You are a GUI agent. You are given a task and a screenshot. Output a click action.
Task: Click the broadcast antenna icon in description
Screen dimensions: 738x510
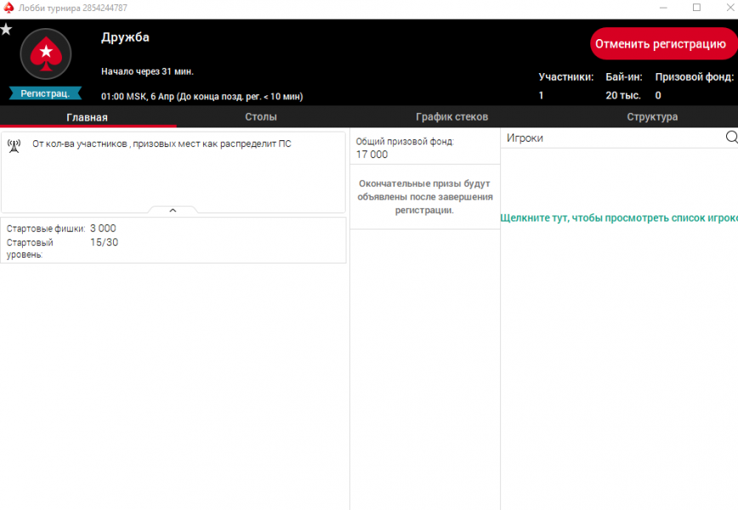[x=14, y=144]
